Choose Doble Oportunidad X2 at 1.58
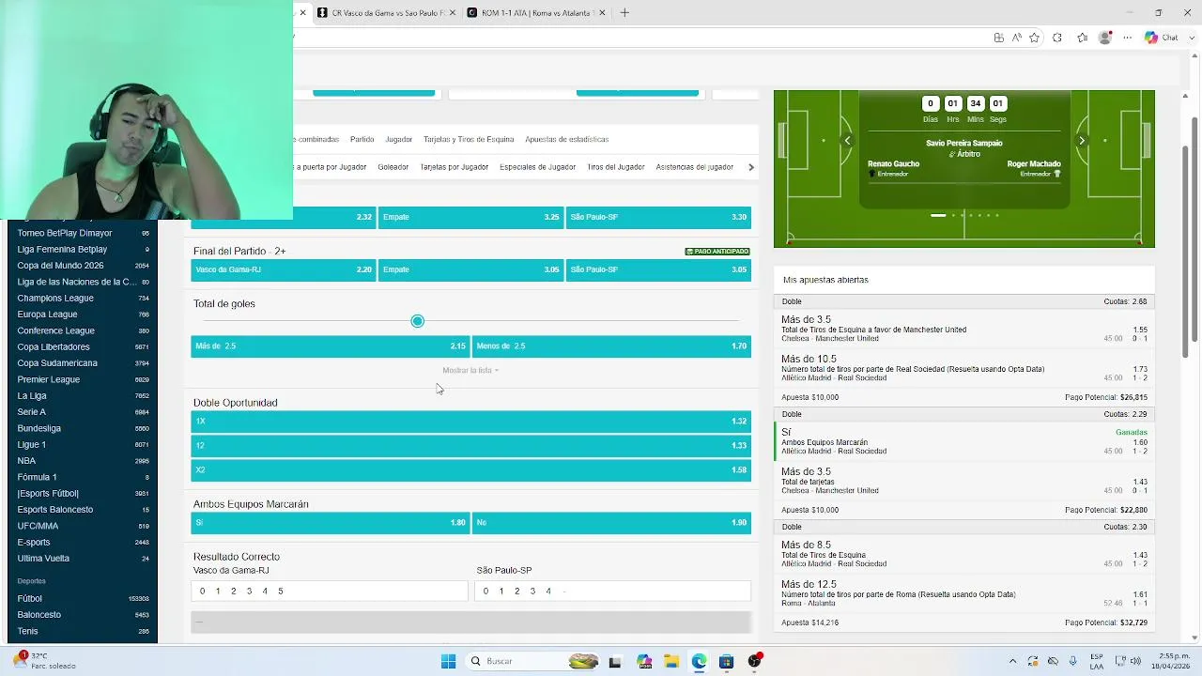The height and width of the screenshot is (676, 1202). (470, 469)
